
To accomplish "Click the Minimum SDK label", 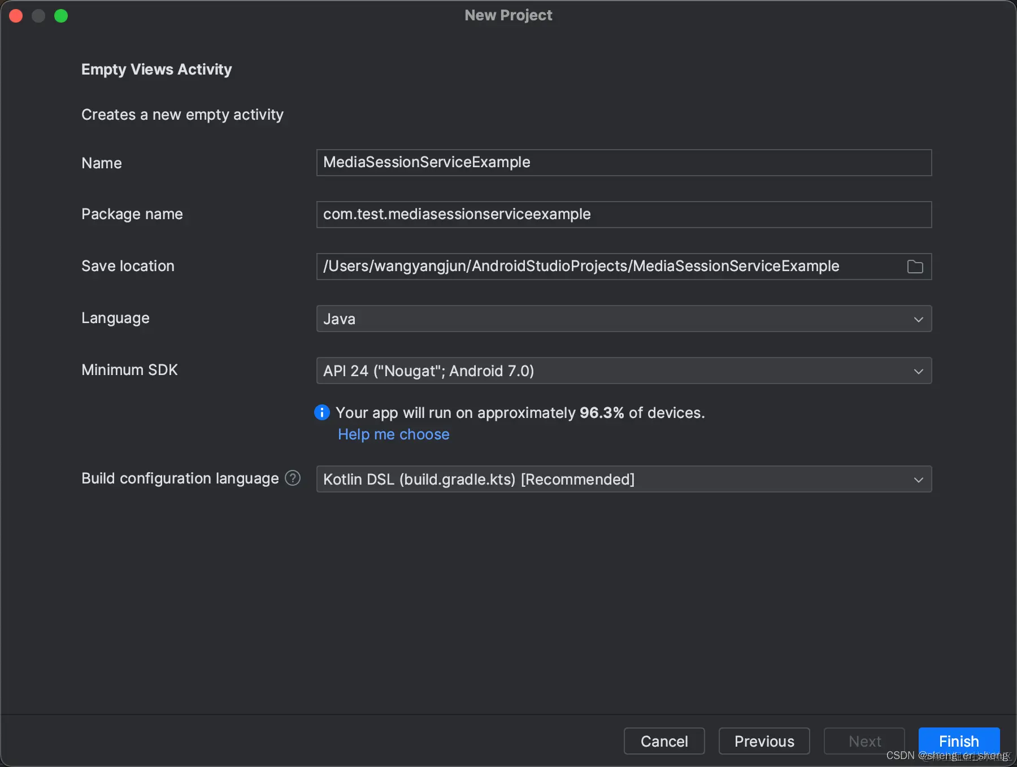I will tap(129, 370).
